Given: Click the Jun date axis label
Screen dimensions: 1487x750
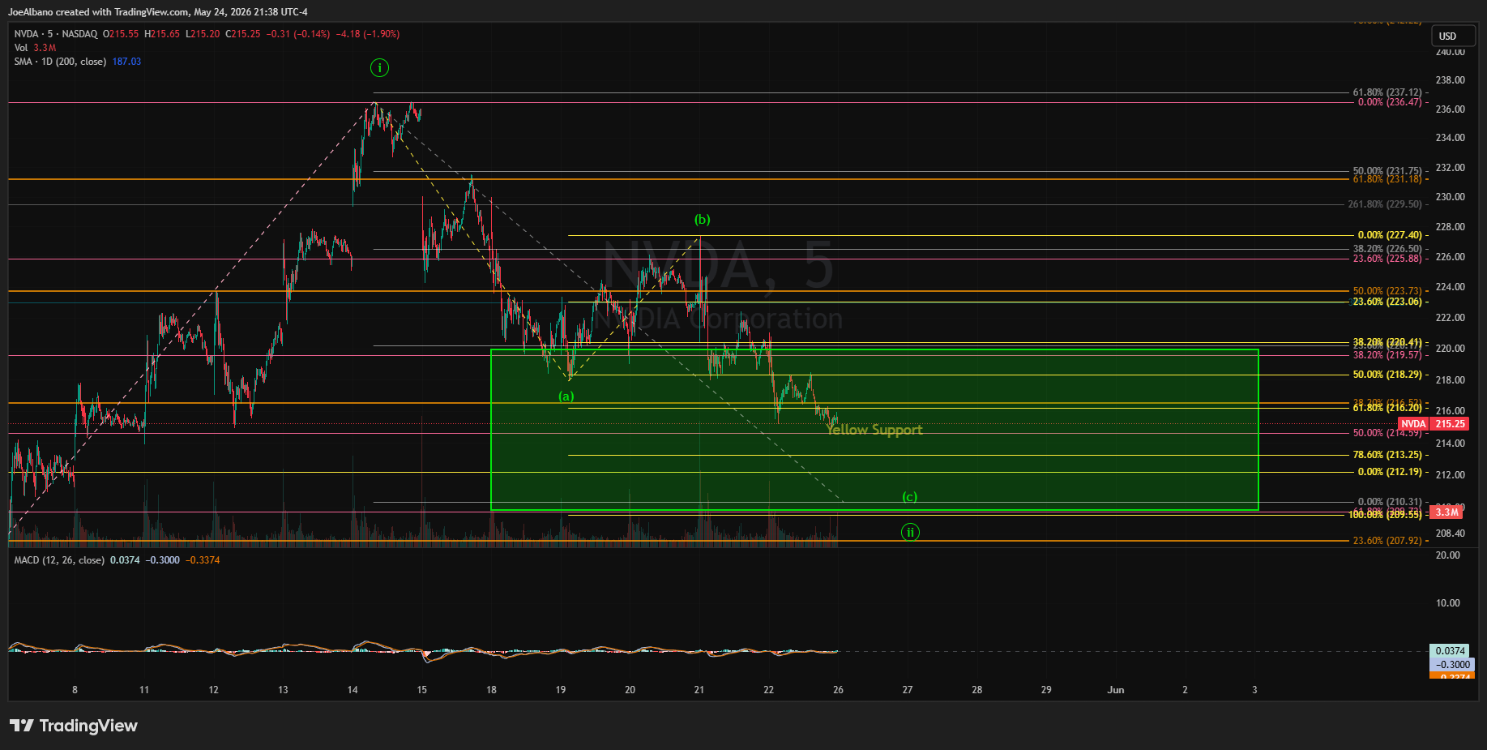Looking at the screenshot, I should pos(1116,690).
